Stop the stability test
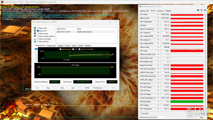This screenshot has width=213, height=120. [48, 88]
